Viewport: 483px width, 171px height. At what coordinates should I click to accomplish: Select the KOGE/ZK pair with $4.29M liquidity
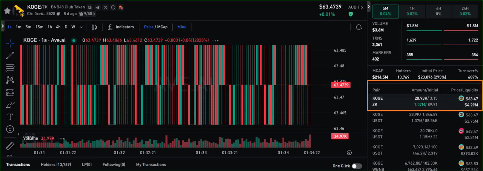click(x=425, y=102)
